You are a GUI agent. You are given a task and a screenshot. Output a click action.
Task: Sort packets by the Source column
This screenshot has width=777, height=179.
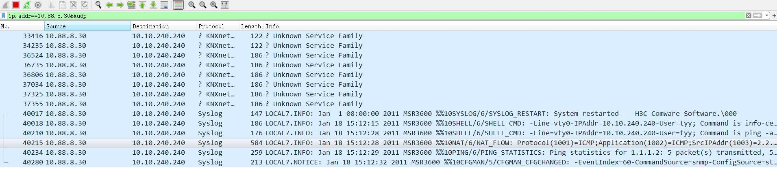click(x=87, y=26)
